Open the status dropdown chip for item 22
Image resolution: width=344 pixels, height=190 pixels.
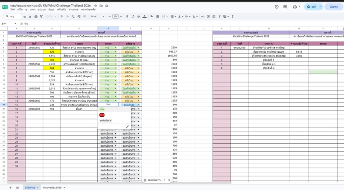click(108, 133)
